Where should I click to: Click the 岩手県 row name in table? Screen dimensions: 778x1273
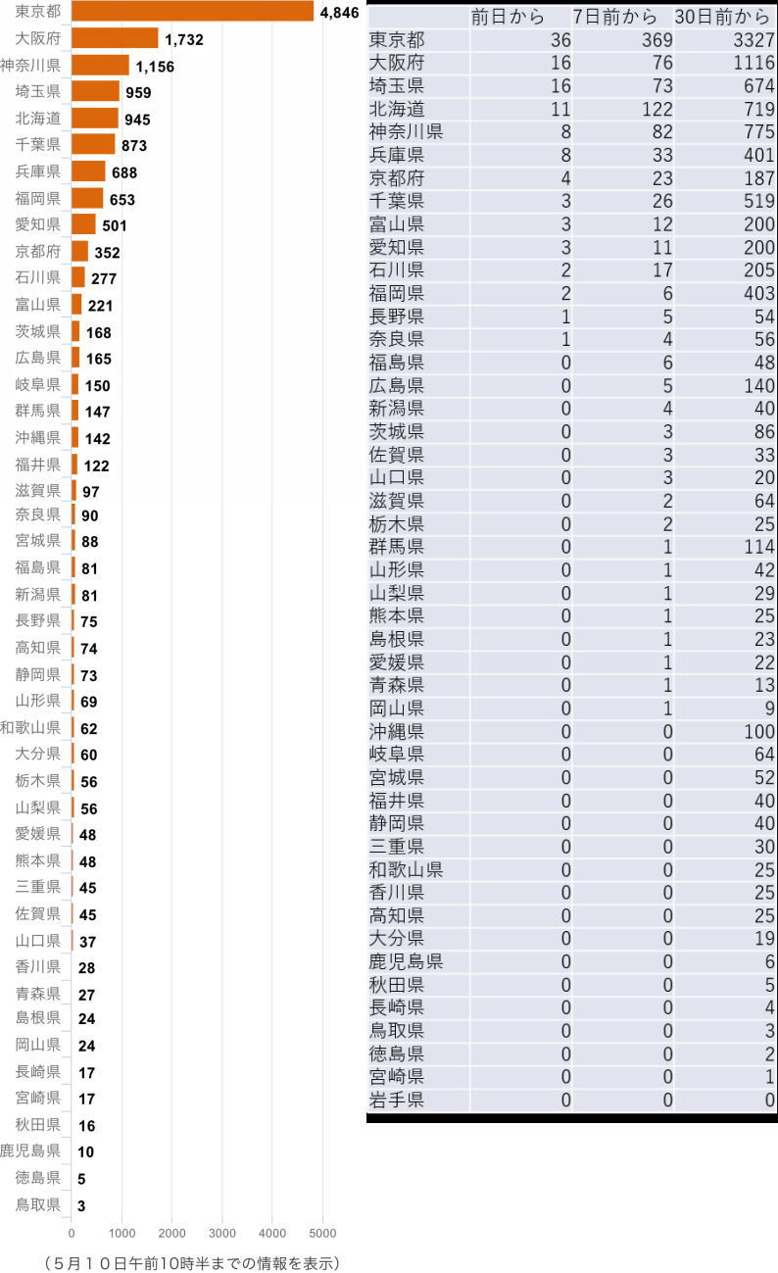[397, 1100]
